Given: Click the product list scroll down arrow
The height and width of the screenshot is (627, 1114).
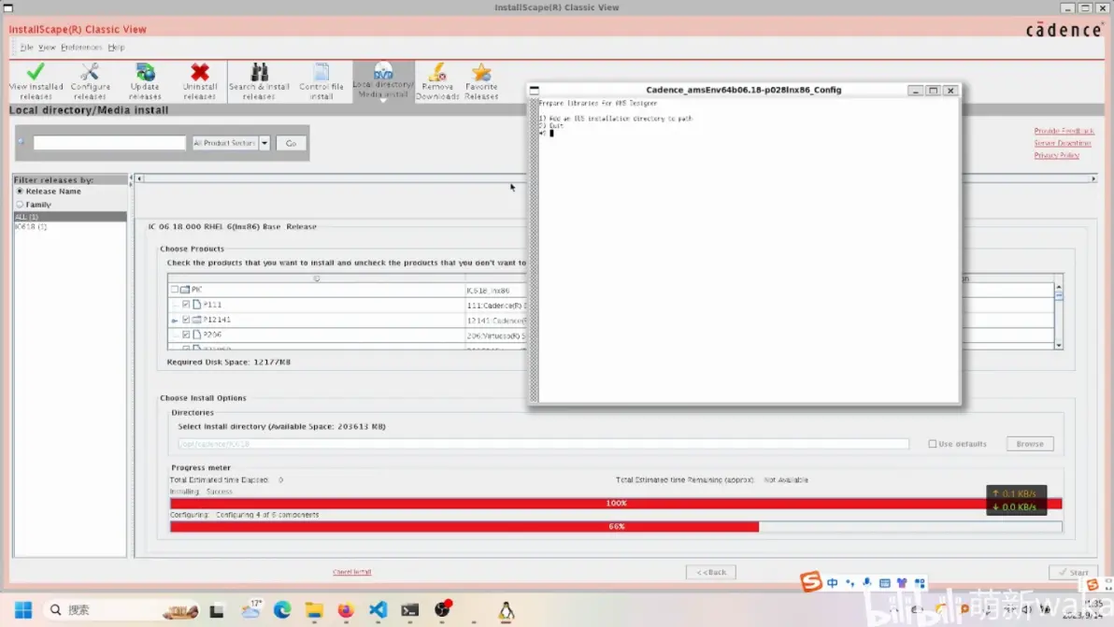Looking at the screenshot, I should pos(1059,345).
